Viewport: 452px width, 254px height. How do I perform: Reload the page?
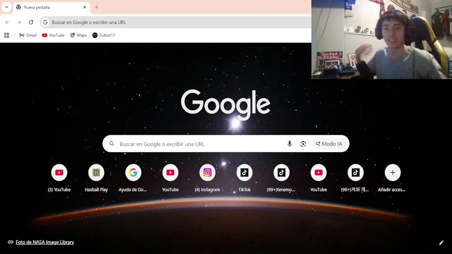coord(31,22)
